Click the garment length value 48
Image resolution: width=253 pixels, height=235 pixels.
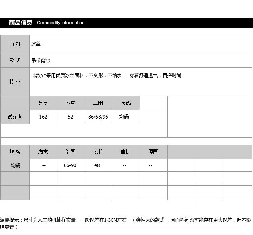pyautogui.click(x=97, y=165)
